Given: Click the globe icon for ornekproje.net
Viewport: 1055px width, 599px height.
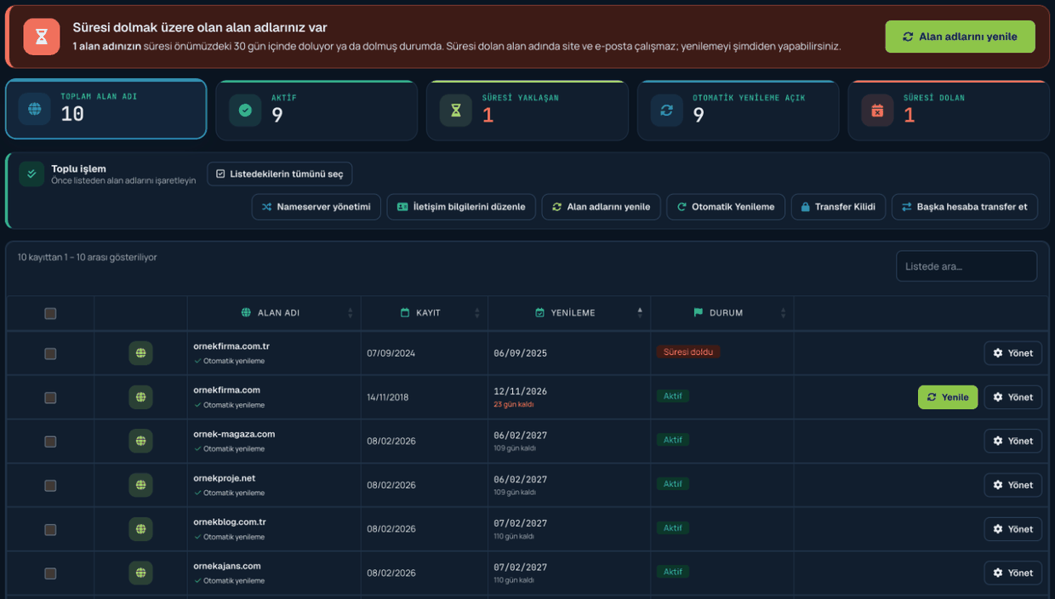Looking at the screenshot, I should pyautogui.click(x=140, y=485).
